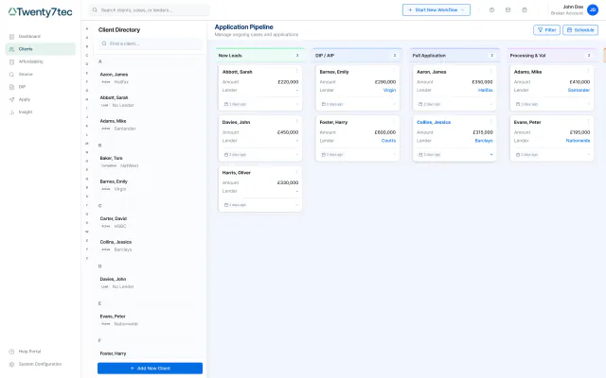
Task: Click the Schedule button
Action: (580, 30)
